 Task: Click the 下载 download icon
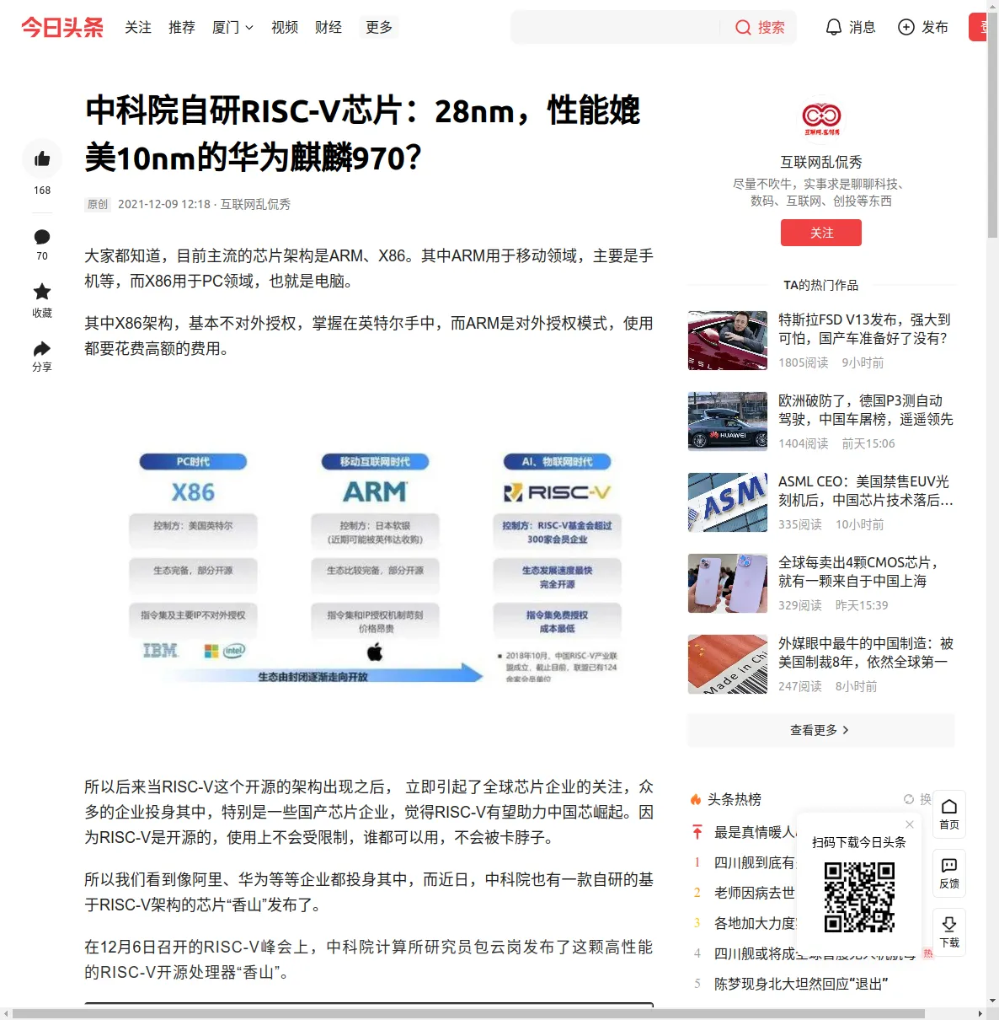click(949, 924)
